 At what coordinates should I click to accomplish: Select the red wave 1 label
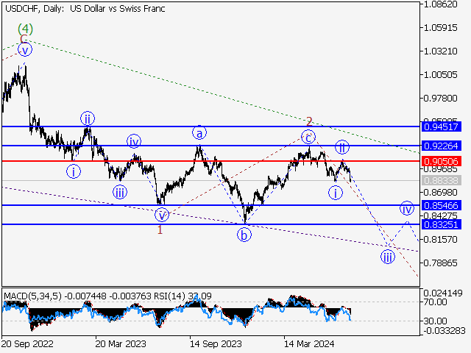coord(160,230)
